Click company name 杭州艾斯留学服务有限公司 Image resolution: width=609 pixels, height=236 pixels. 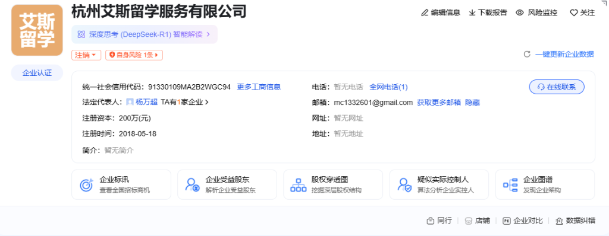pyautogui.click(x=159, y=12)
